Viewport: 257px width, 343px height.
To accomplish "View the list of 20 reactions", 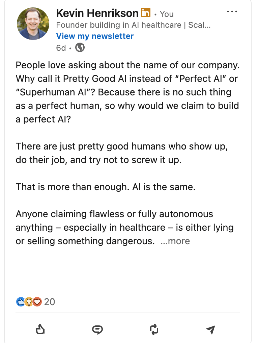I will click(50, 301).
